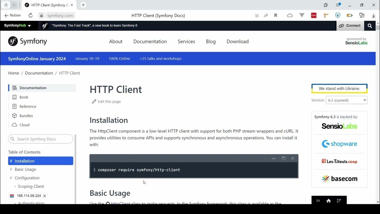This screenshot has width=380, height=214.
Task: Open the SymfonyHub dropdown
Action: coord(18,26)
